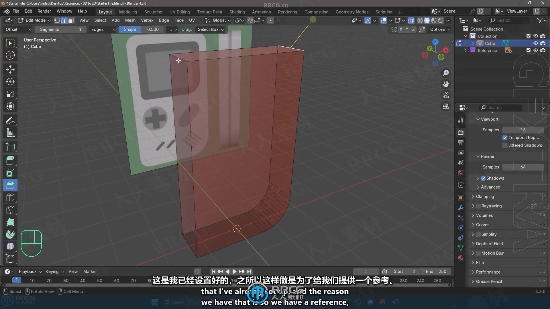Open the Edit Mode dropdown
The height and width of the screenshot is (309, 550).
(34, 20)
